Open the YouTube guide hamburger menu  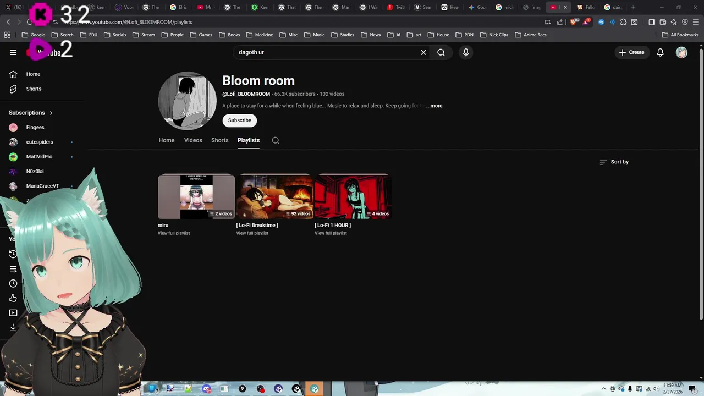pos(13,52)
